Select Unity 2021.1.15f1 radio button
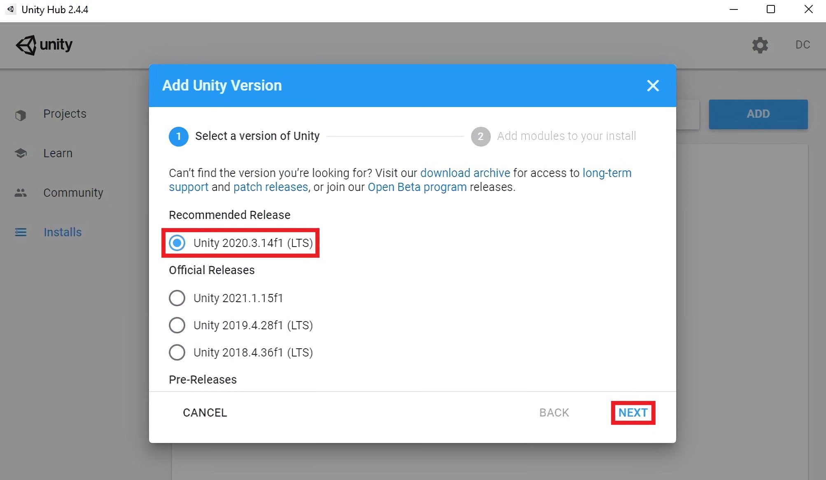The width and height of the screenshot is (826, 480). (177, 298)
